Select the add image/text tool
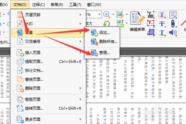 coord(120,24)
